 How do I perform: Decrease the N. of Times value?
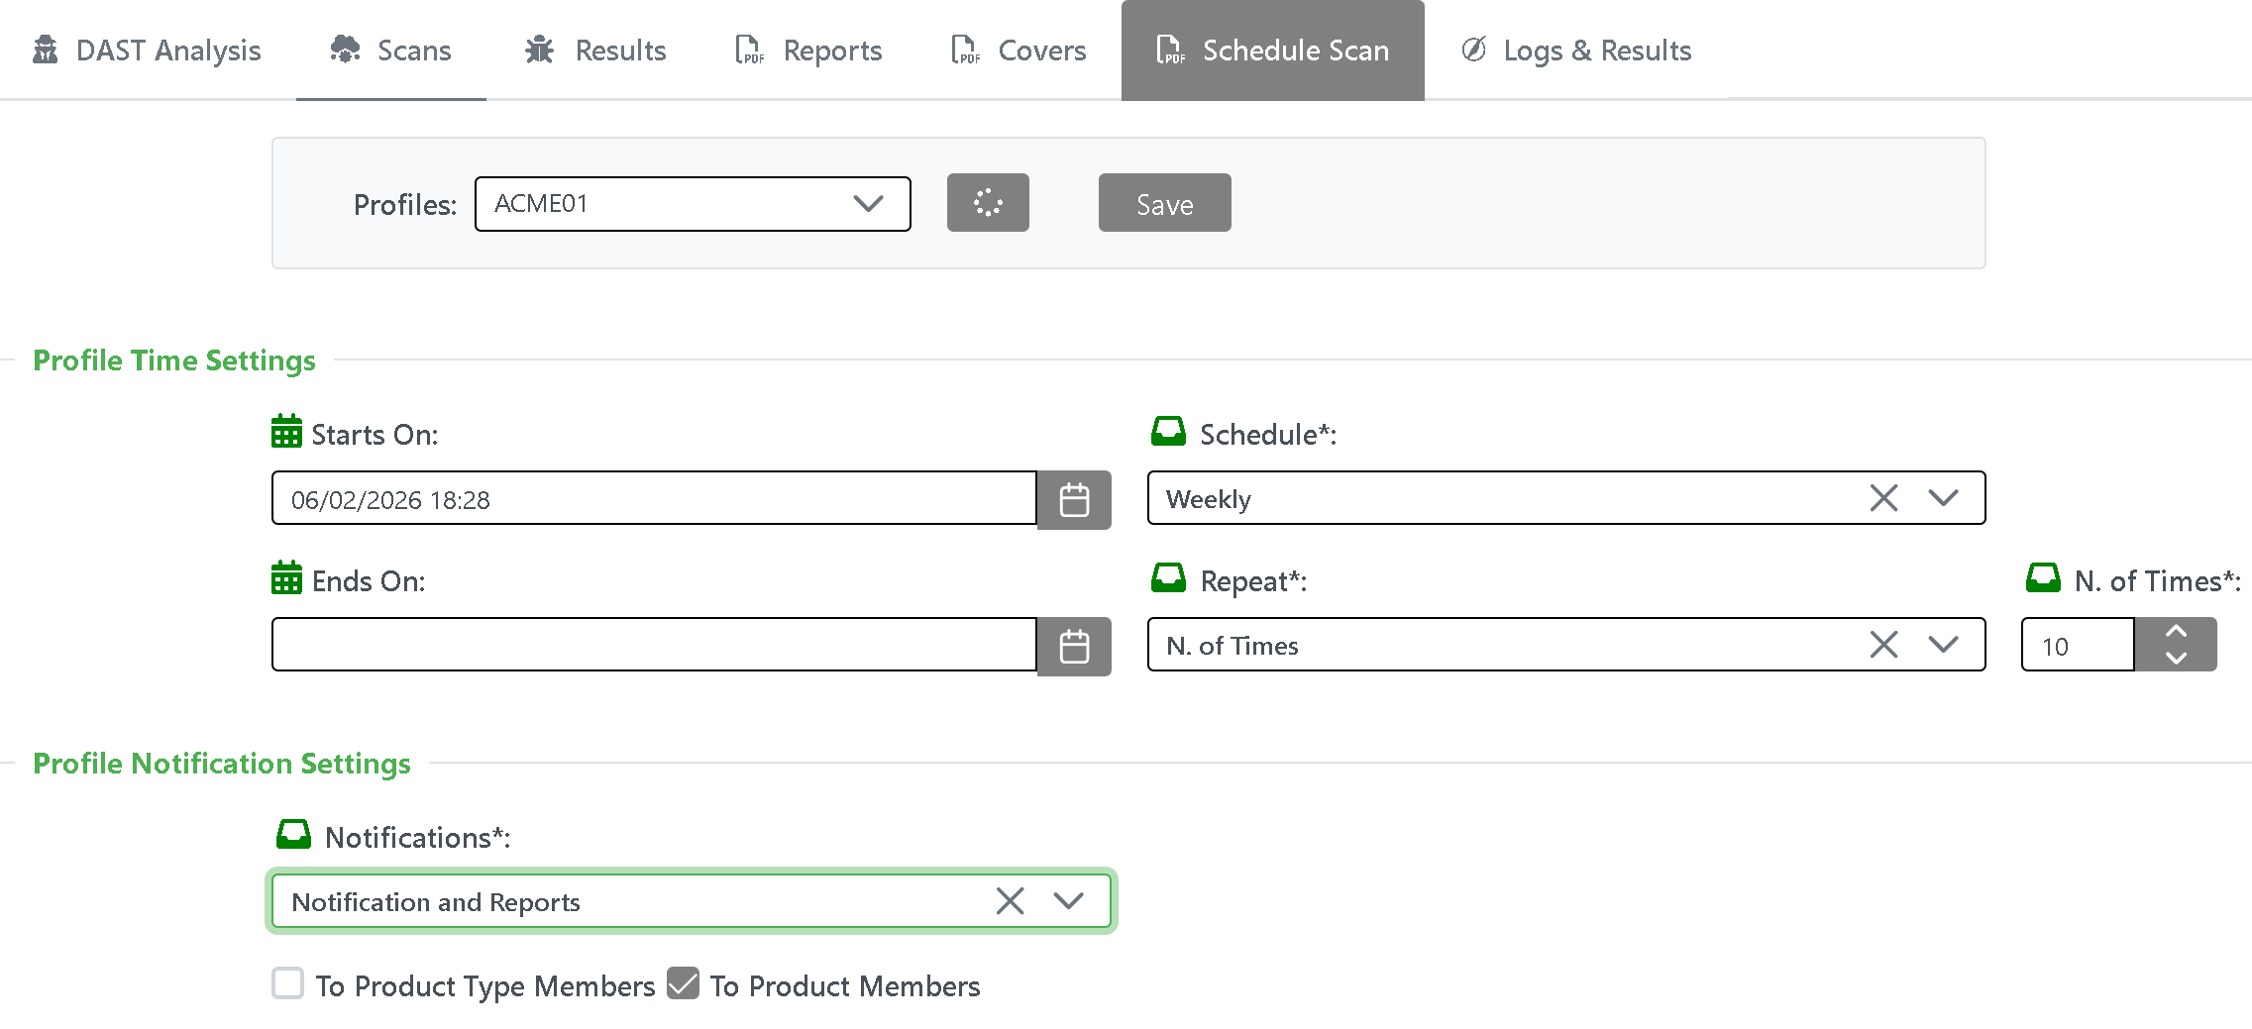[2176, 659]
